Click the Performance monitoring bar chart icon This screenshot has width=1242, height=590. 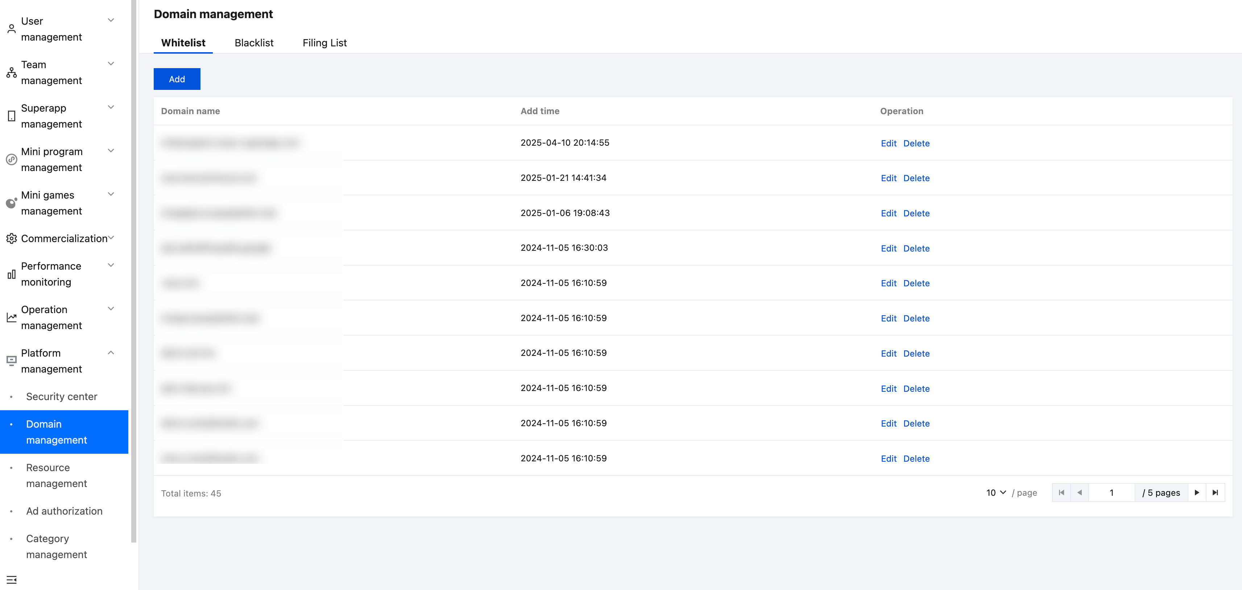coord(12,274)
